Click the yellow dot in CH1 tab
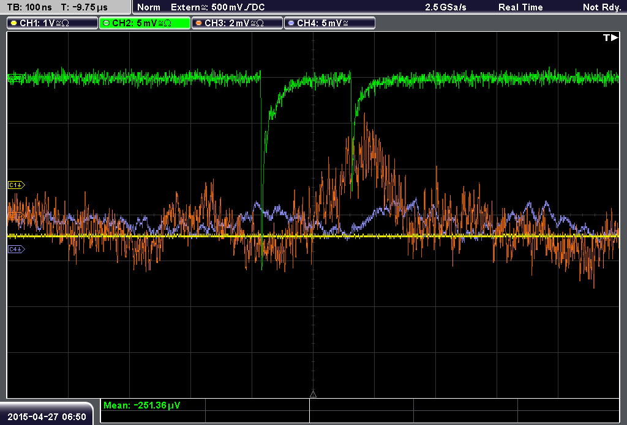The image size is (627, 425). [x=14, y=23]
